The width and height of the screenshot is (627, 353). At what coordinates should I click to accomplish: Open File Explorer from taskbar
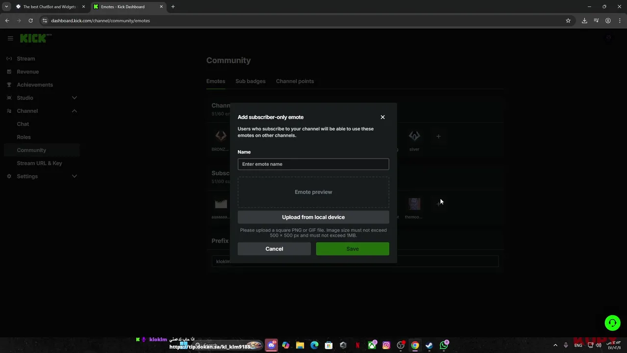[300, 345]
